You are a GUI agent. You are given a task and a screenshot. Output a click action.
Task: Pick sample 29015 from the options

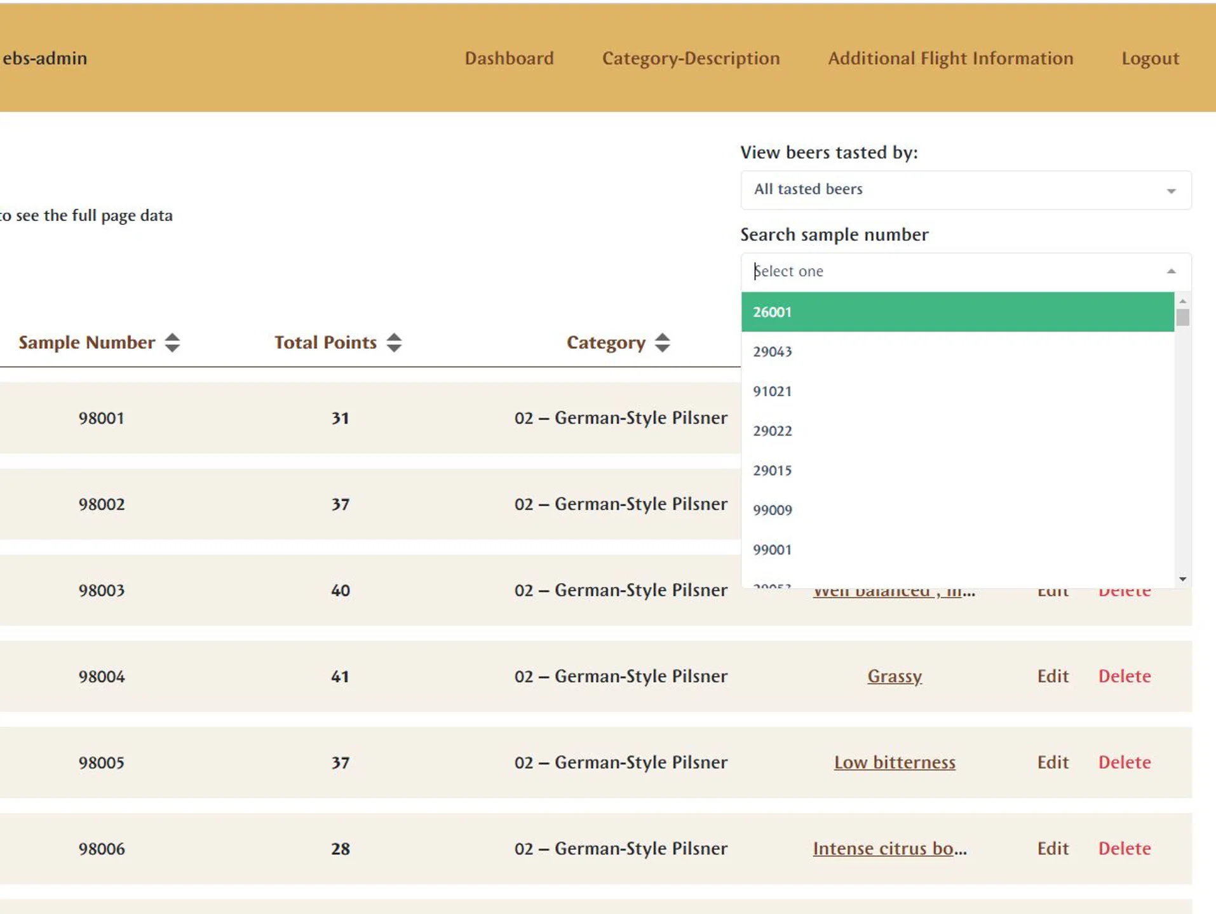click(x=957, y=470)
